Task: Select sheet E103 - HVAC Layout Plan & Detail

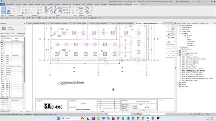Action: click(x=192, y=73)
